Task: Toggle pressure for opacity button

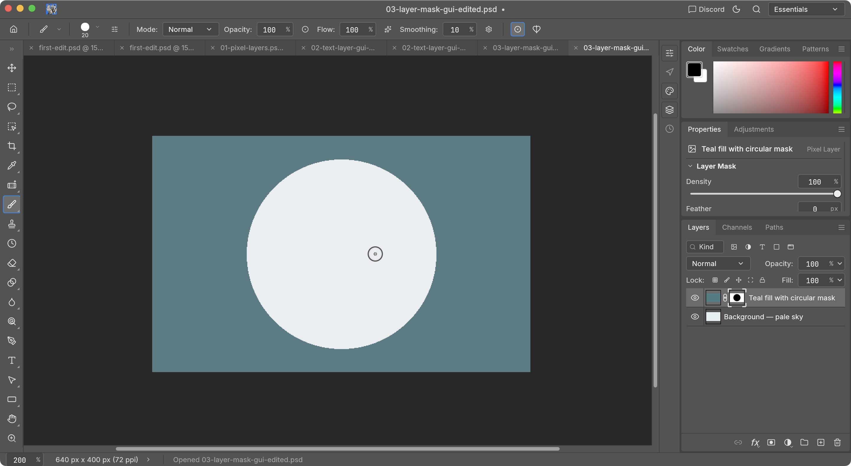Action: (305, 30)
